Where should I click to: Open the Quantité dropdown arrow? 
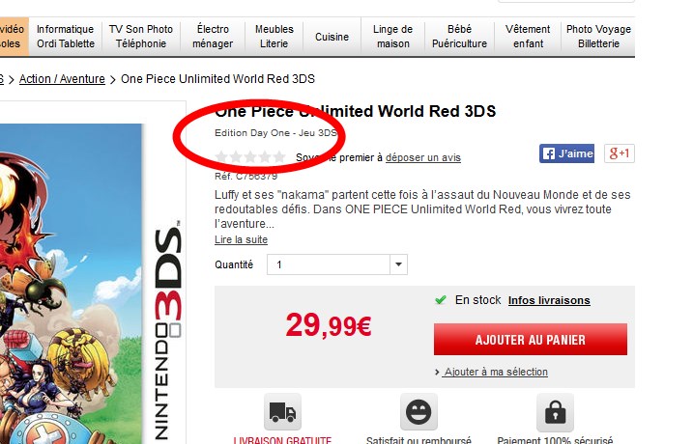(398, 264)
